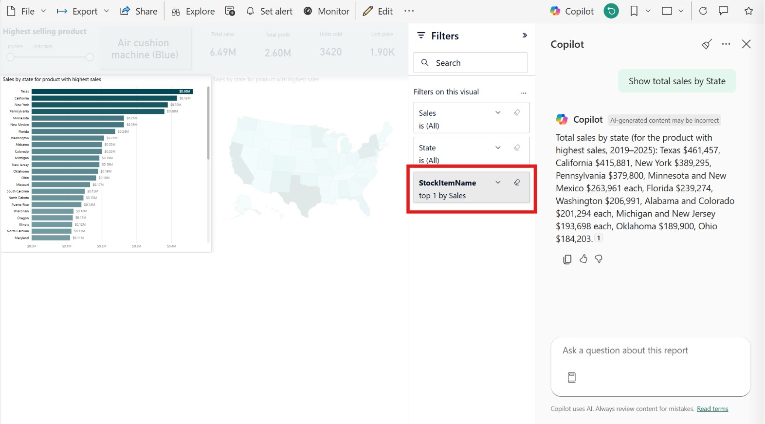Expand the Export dropdown chevron
This screenshot has width=765, height=424.
[107, 11]
